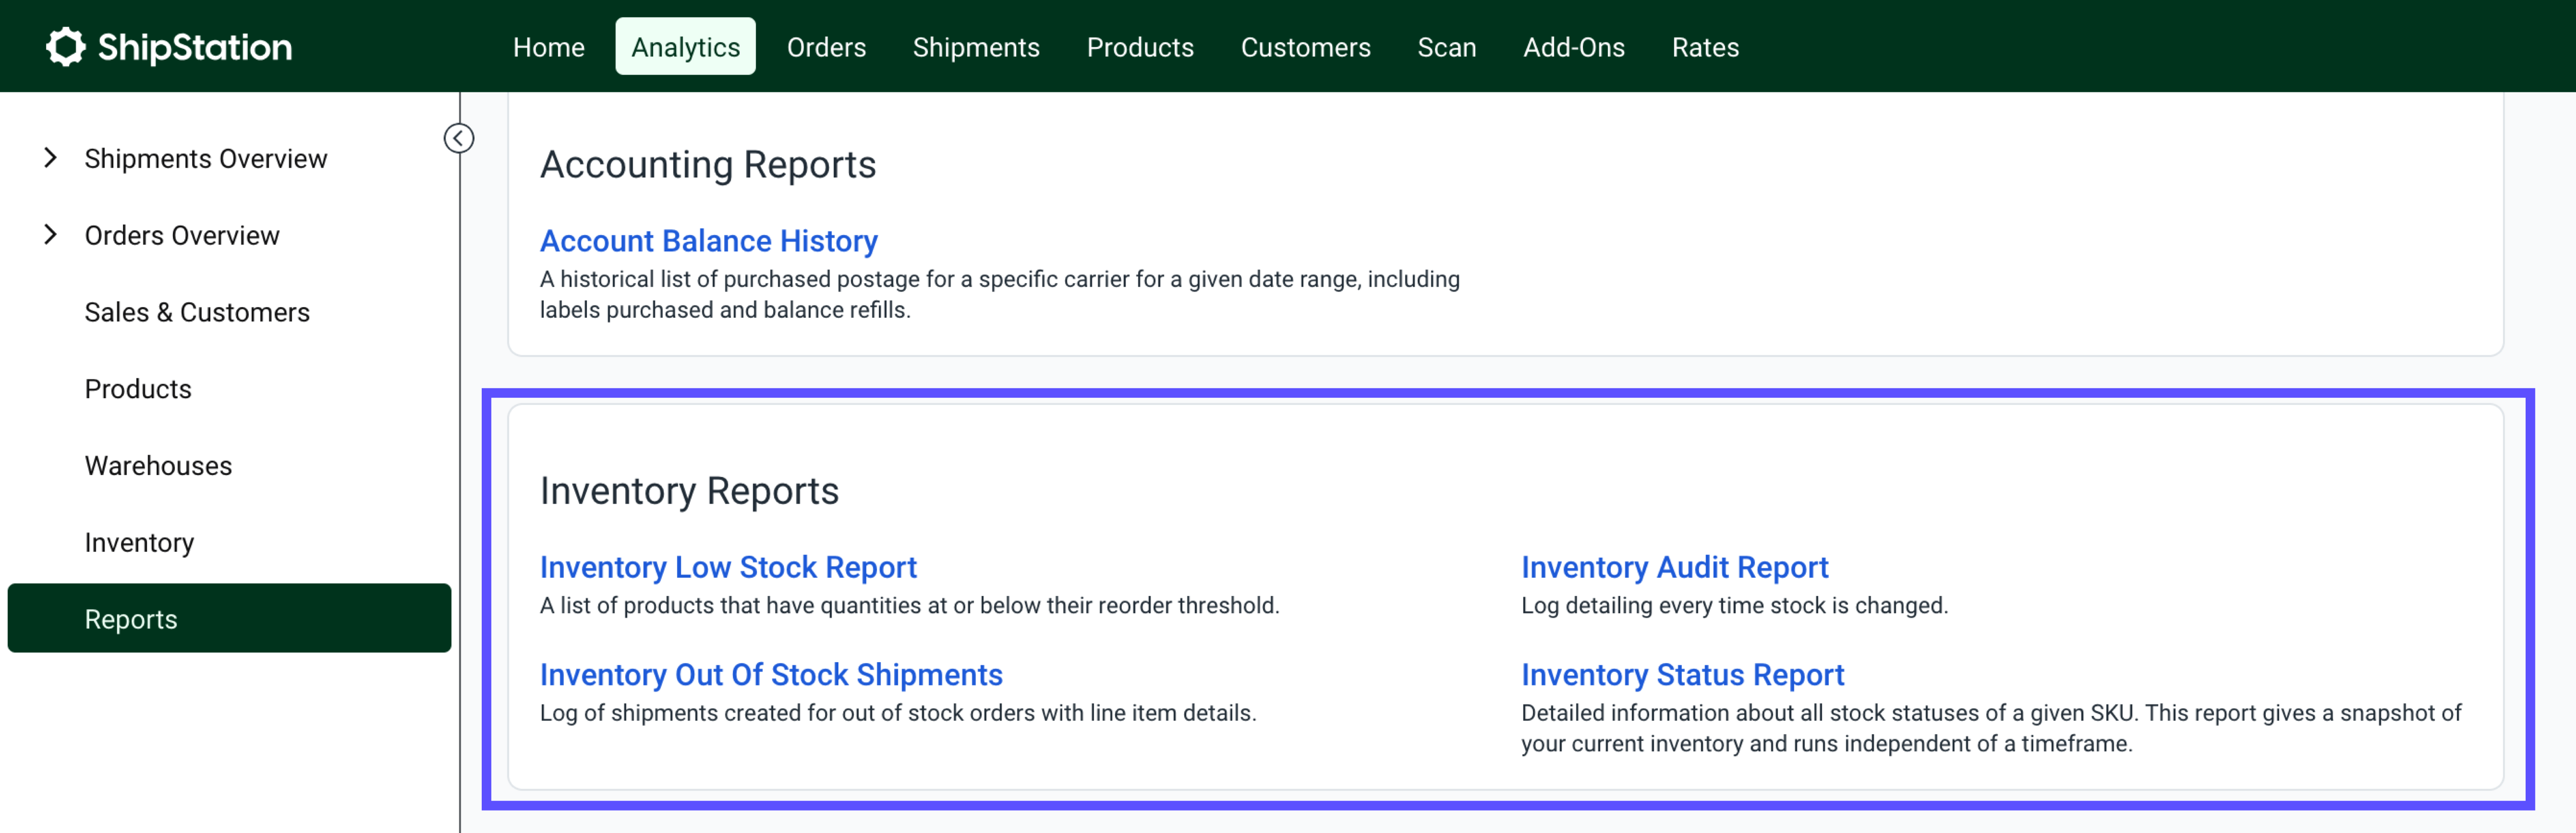Select Reports in the sidebar
Image resolution: width=2576 pixels, height=833 pixels.
click(131, 618)
